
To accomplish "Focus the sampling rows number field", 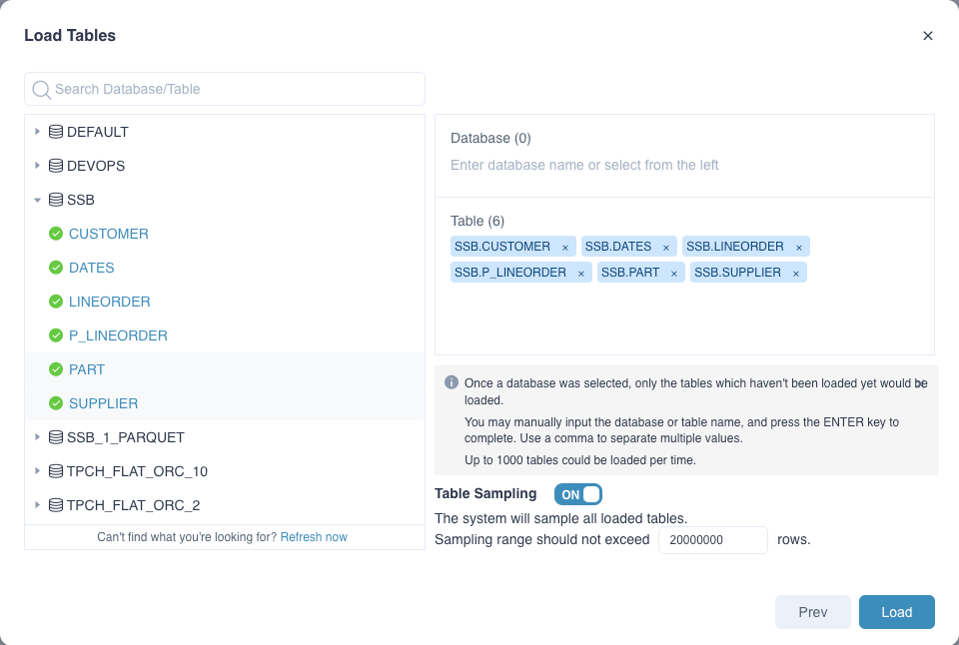I will [x=712, y=540].
